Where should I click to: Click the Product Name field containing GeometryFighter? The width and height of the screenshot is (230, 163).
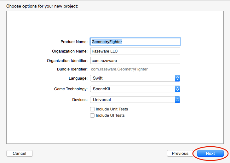[135, 42]
